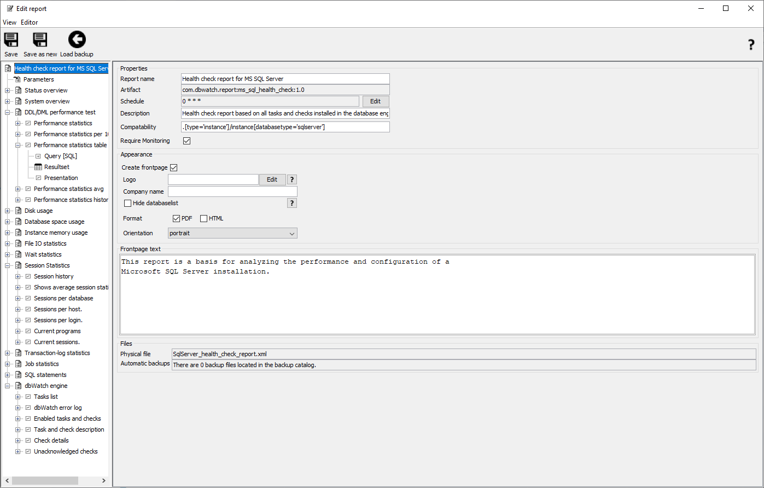This screenshot has width=764, height=488.
Task: Click the dbWatch engine document icon
Action: (x=18, y=386)
